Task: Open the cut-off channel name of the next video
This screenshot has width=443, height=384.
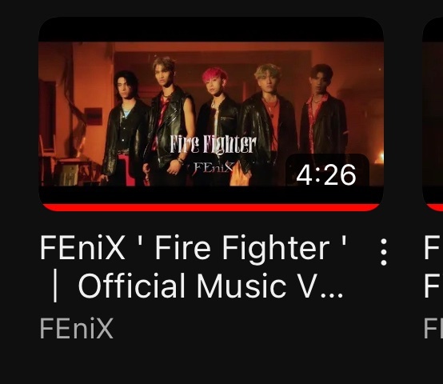Action: (x=433, y=328)
